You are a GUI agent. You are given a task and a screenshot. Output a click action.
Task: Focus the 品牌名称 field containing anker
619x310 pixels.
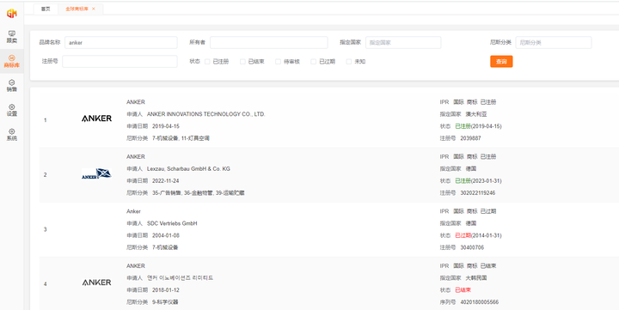(x=121, y=43)
